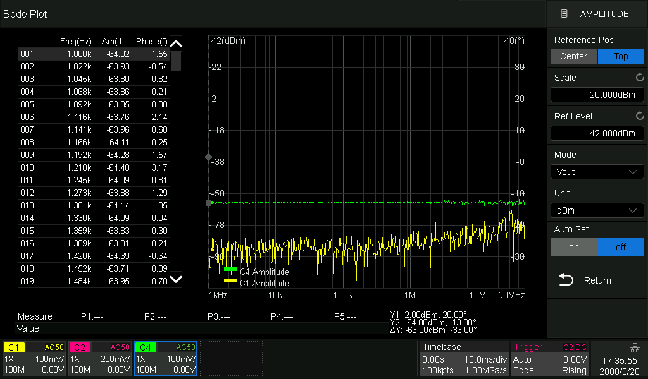Screen dimensions: 648x379
Task: Set Reference Pos to Center
Action: coord(573,56)
